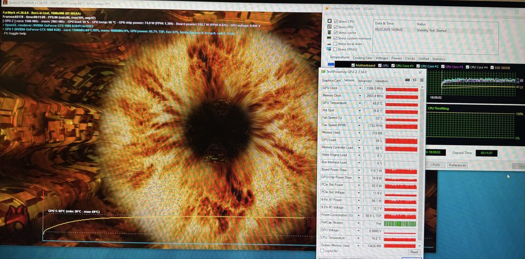Click the GPU Temperature red history graph
The height and width of the screenshot is (259, 525).
[402, 104]
